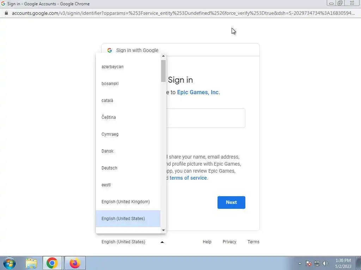Click the padlock icon in address bar

6,13
